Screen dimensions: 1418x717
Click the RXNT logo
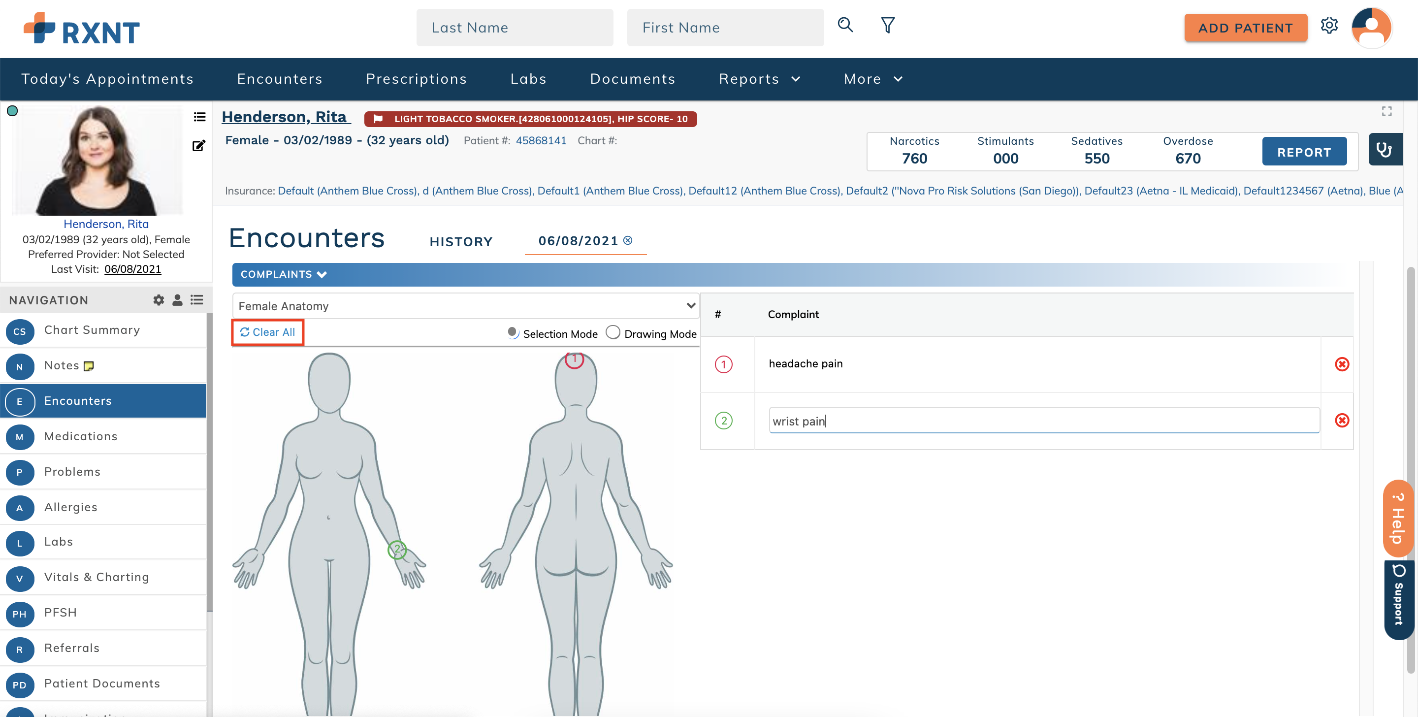pyautogui.click(x=81, y=29)
